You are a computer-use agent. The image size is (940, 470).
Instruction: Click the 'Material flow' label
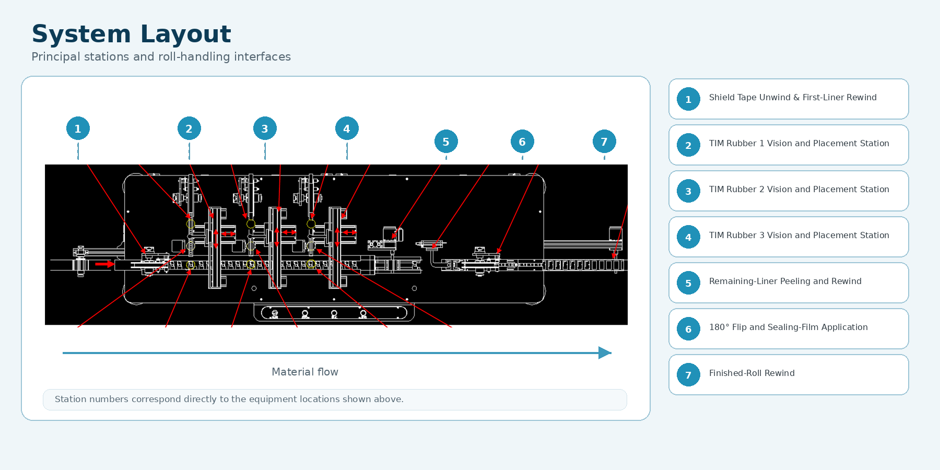[305, 372]
